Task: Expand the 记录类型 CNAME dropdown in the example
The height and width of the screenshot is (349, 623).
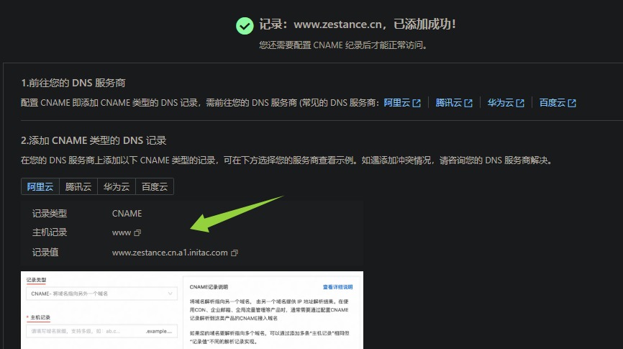Action: pos(101,294)
